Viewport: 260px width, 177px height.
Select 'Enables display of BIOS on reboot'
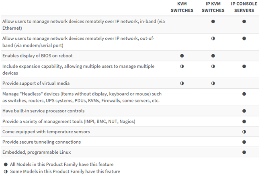[37, 56]
